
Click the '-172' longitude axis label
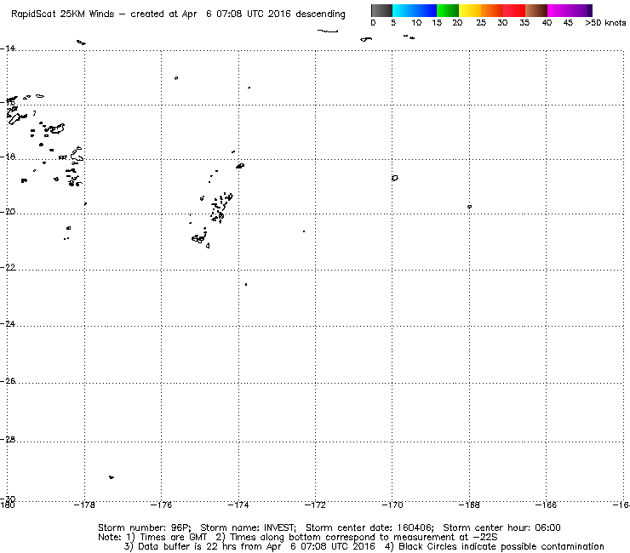pos(315,505)
